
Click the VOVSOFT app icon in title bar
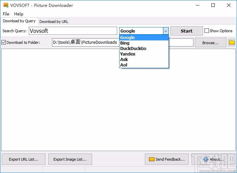[6, 5]
